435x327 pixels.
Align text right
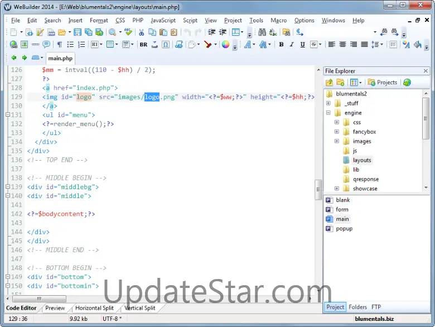(354, 45)
